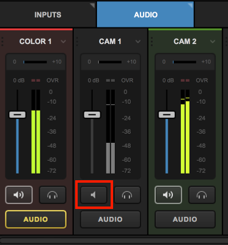Viewport: 228px width, 245px height.
Task: Click the 0 dB readout on COLOR 1
Action: point(19,81)
